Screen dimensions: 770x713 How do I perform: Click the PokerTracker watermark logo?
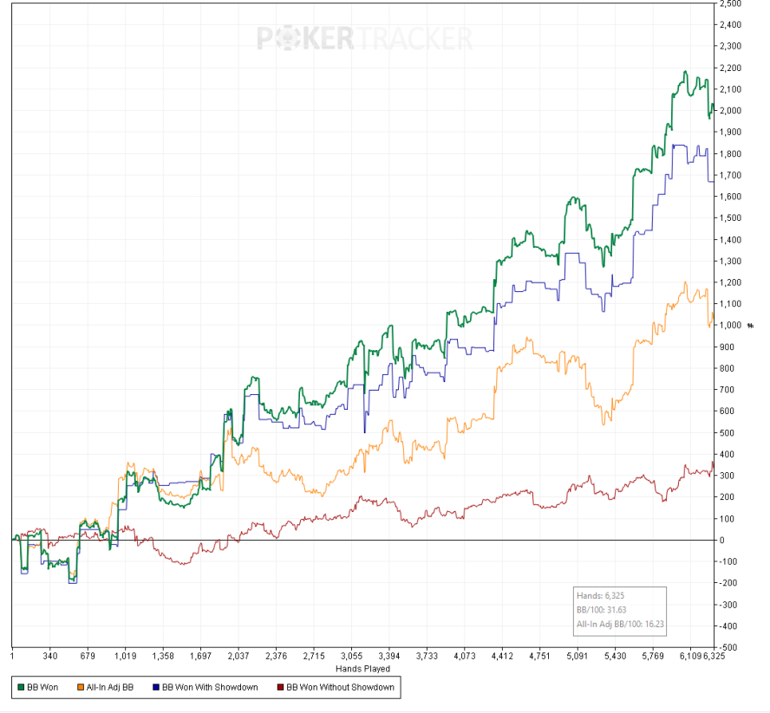[x=364, y=39]
